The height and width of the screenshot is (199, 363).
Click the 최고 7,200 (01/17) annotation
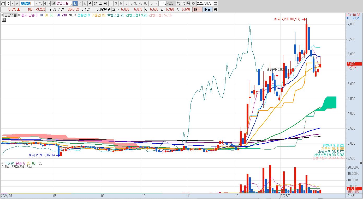click(x=287, y=19)
